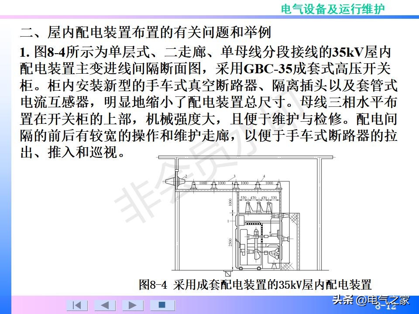Viewport: 419px width, 314px height.
Task: Click the left-facing triangle navigation control
Action: (105, 305)
